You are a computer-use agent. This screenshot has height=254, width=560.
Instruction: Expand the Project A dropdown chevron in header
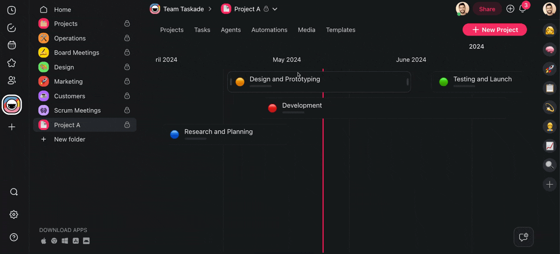275,9
